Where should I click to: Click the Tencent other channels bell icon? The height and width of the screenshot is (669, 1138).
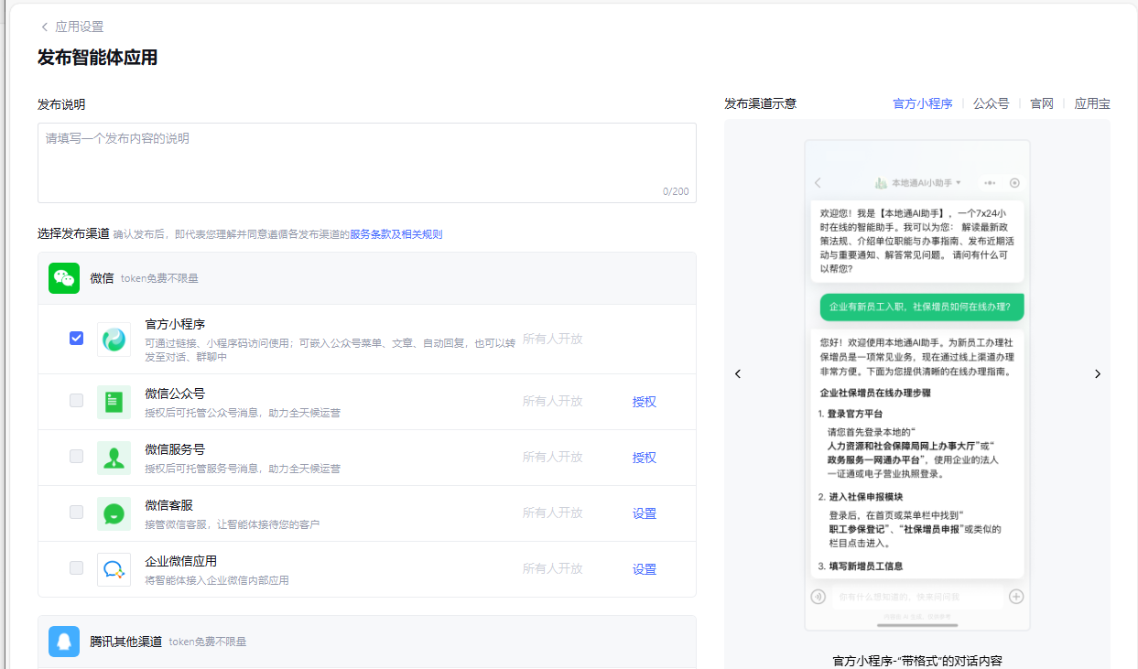click(x=64, y=642)
